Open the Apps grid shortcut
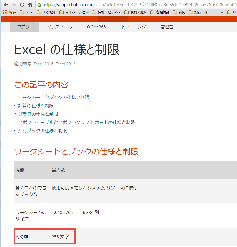The image size is (237, 247). point(10,12)
